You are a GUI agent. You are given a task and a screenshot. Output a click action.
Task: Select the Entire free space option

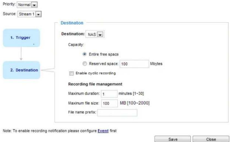pos(84,54)
